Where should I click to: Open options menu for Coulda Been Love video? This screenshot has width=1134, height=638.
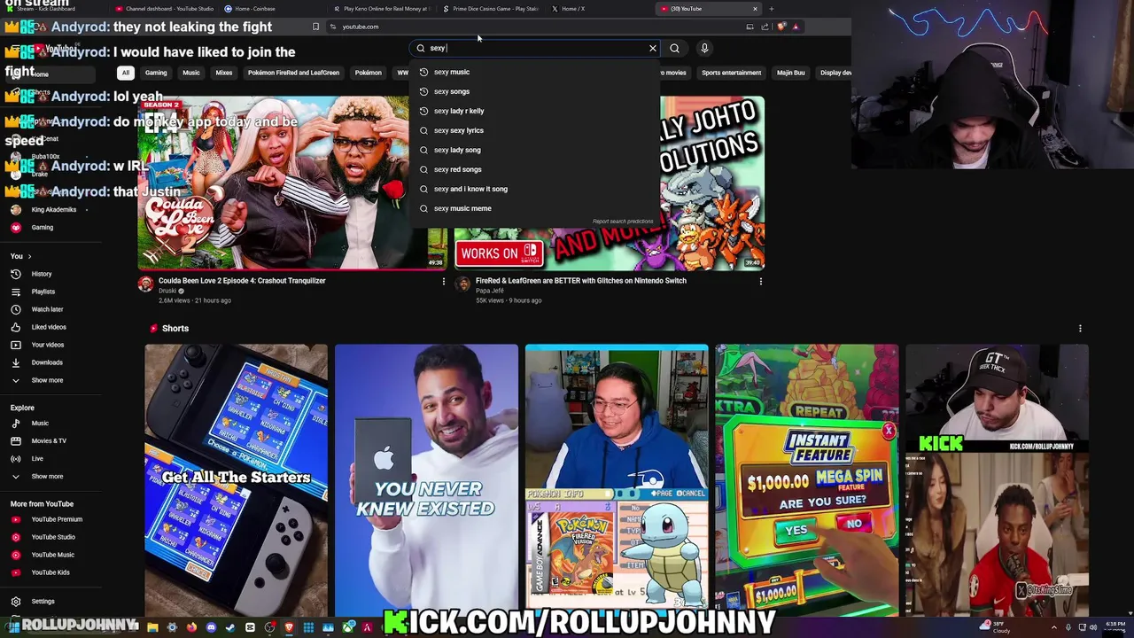(x=444, y=282)
